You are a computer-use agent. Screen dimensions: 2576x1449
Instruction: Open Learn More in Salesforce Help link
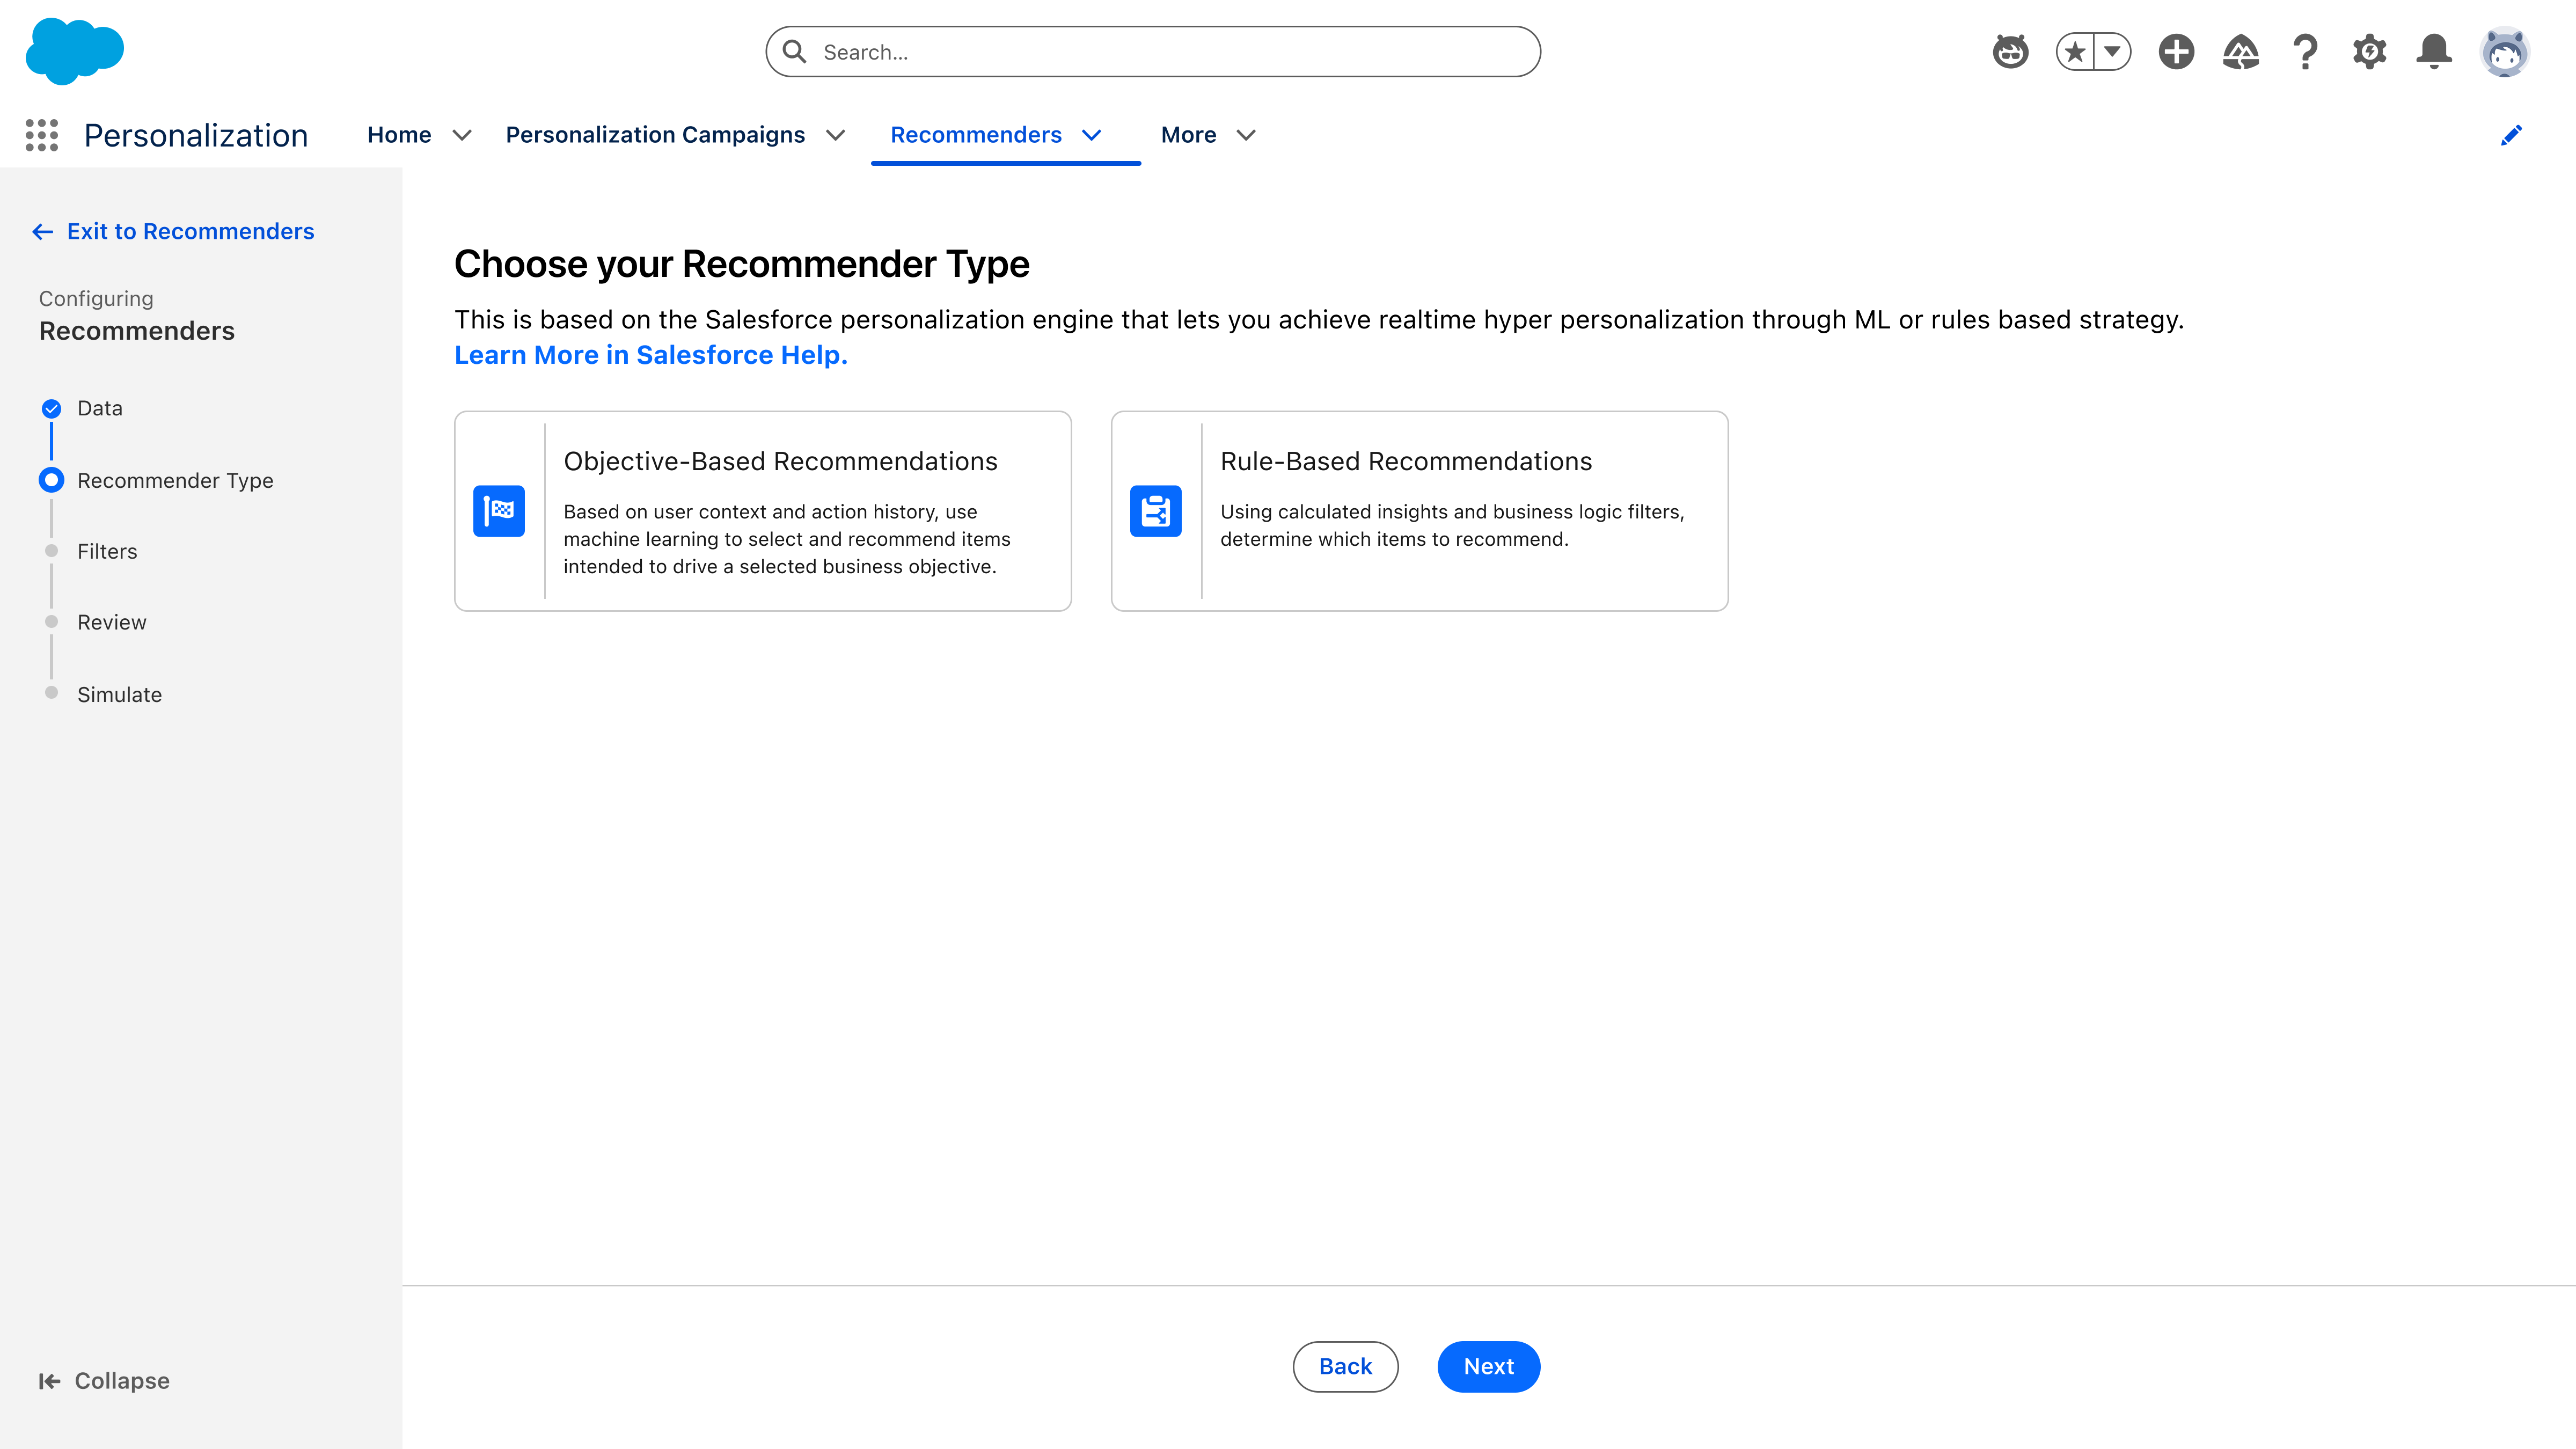tap(651, 355)
